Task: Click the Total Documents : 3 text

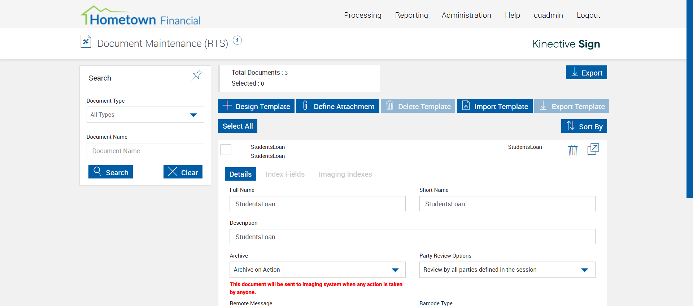Action: click(x=260, y=73)
